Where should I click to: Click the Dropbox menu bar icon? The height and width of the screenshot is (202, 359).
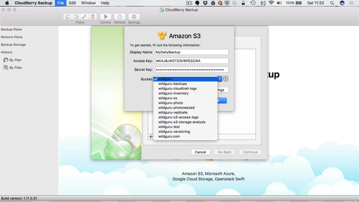pyautogui.click(x=205, y=3)
